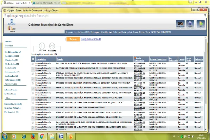Open the Firma Digital header icon
210x140 pixels.
pos(180,24)
